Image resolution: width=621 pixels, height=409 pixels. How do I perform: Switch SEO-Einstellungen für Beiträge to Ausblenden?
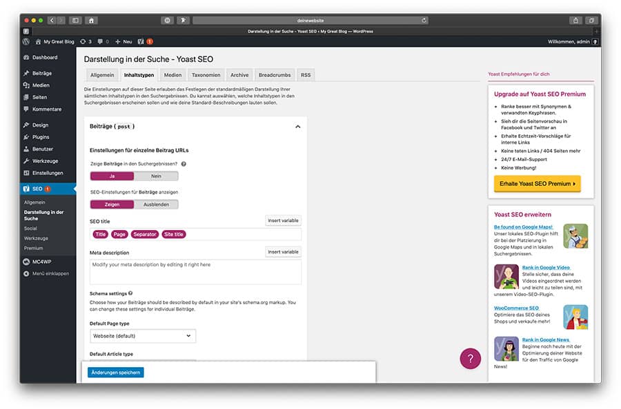157,204
